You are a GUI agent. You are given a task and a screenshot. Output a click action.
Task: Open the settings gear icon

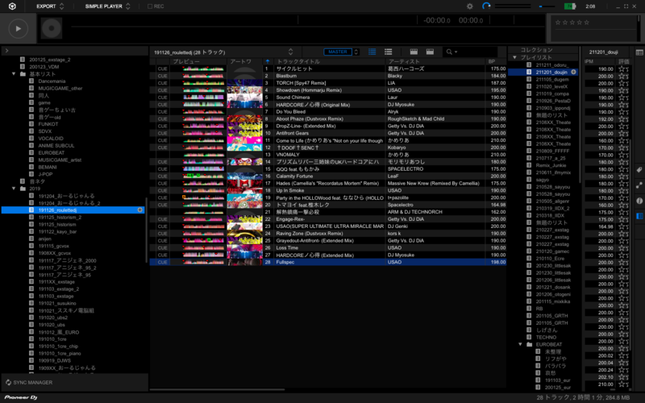coord(470,6)
